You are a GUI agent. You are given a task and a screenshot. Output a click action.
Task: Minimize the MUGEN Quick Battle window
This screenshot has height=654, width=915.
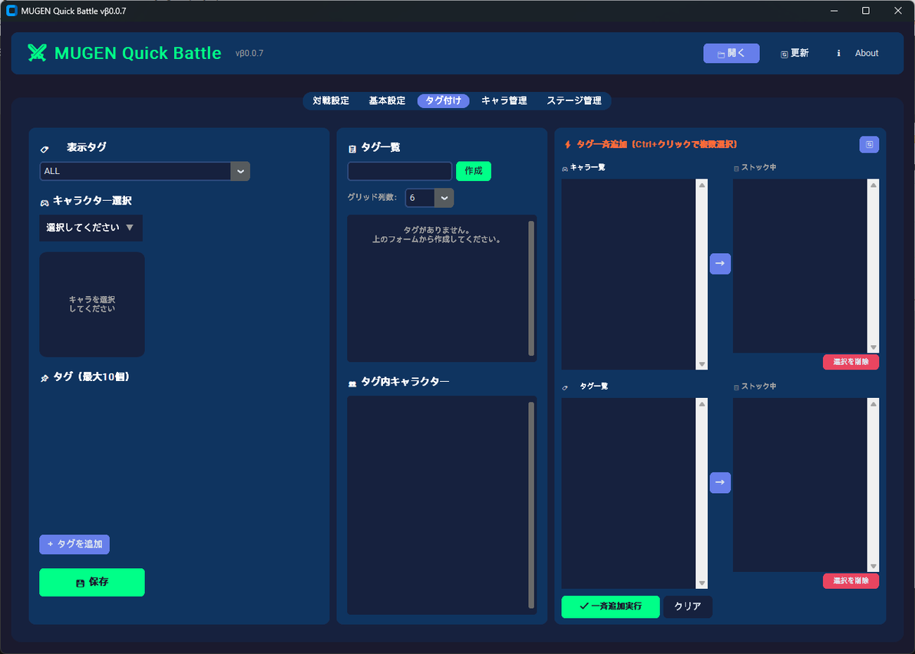[x=834, y=11]
